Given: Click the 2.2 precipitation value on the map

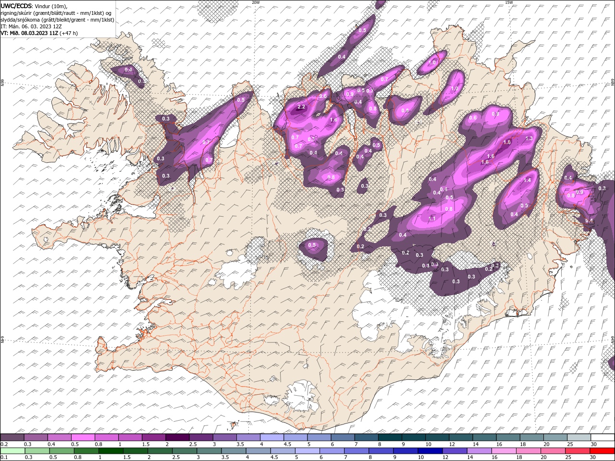Looking at the screenshot, I should (301, 107).
